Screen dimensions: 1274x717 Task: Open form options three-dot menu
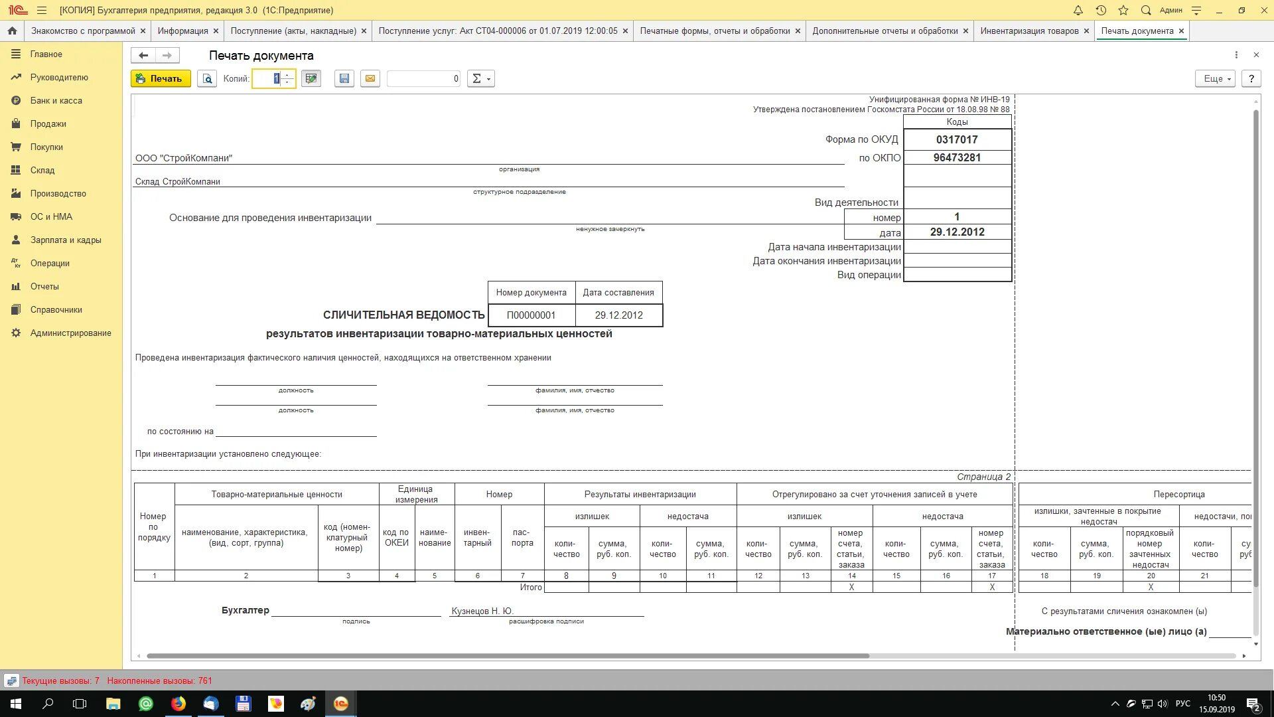pos(1236,55)
